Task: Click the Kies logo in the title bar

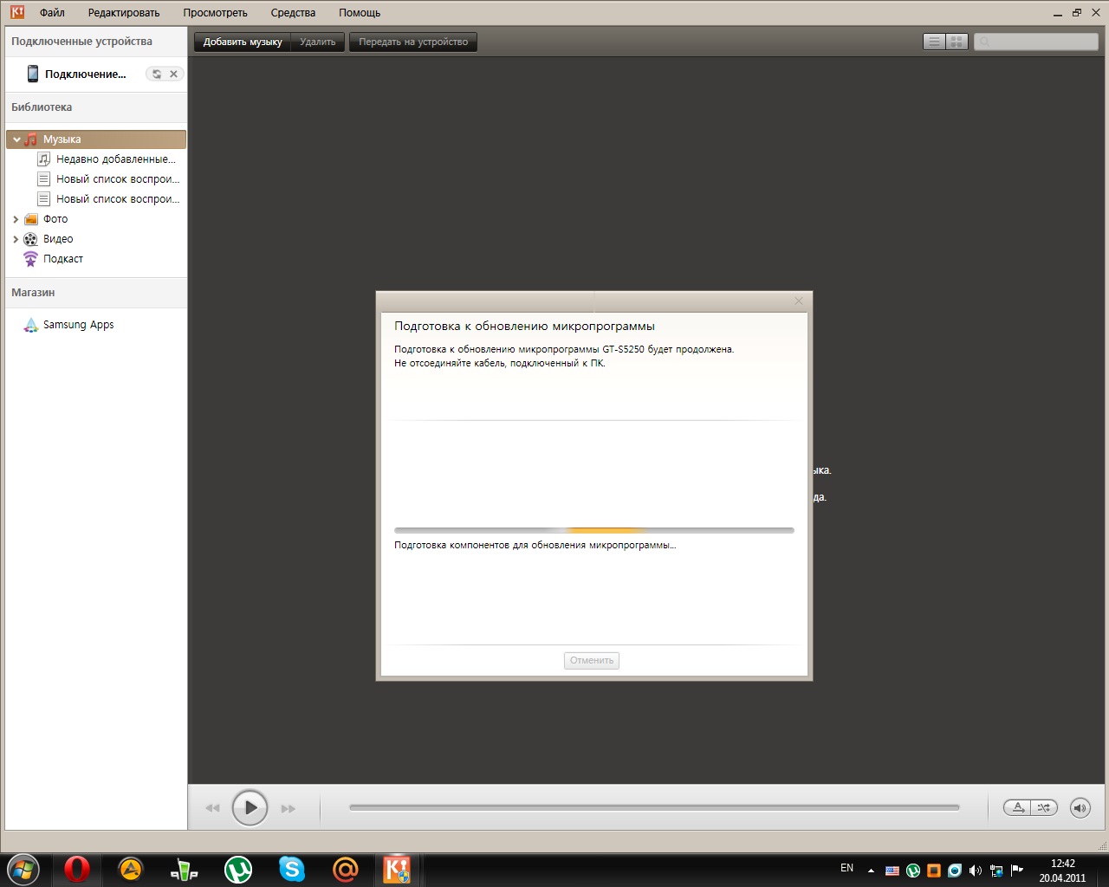Action: (x=16, y=12)
